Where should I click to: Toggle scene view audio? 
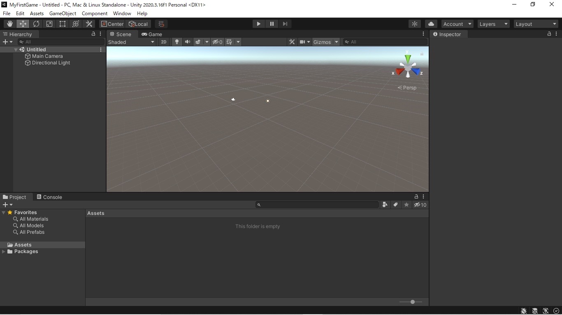188,42
